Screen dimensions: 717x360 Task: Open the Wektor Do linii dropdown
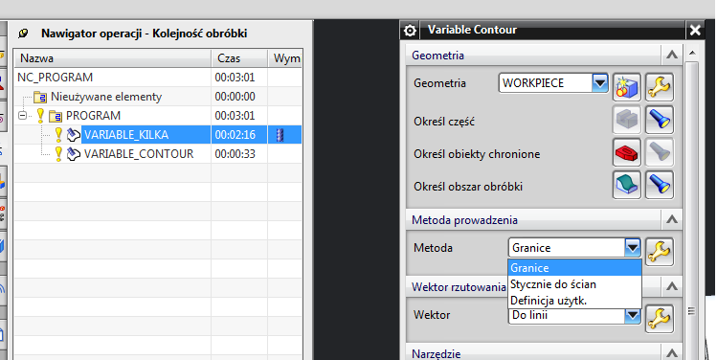coord(633,315)
